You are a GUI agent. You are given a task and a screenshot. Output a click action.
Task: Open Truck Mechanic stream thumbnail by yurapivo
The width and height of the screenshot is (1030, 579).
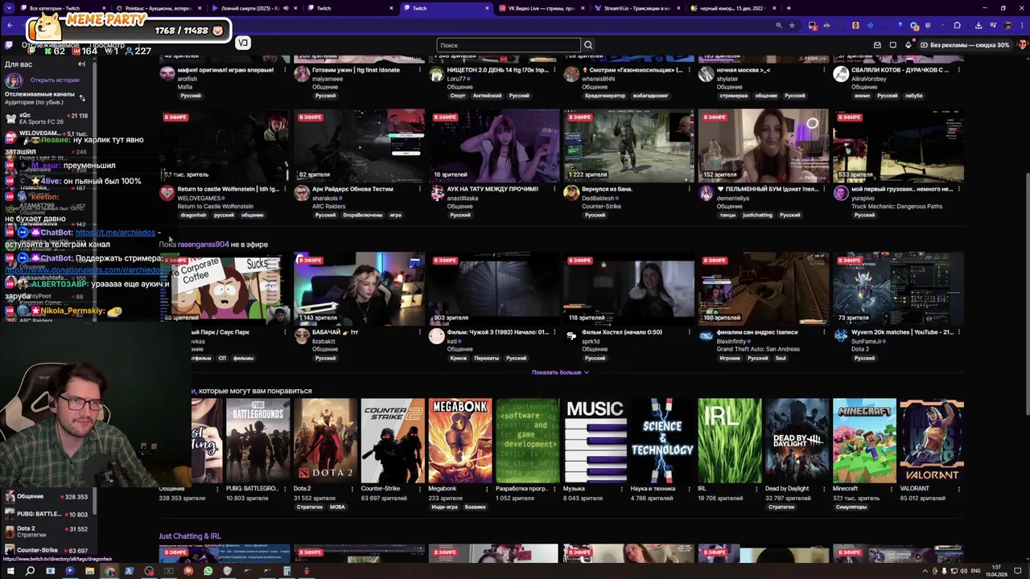pyautogui.click(x=898, y=146)
